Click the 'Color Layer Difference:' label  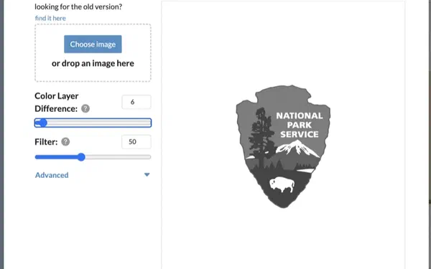(x=57, y=102)
